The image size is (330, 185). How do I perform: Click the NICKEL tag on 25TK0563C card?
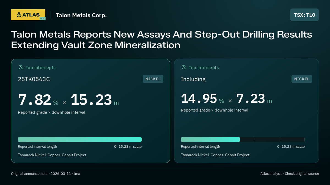[153, 79]
